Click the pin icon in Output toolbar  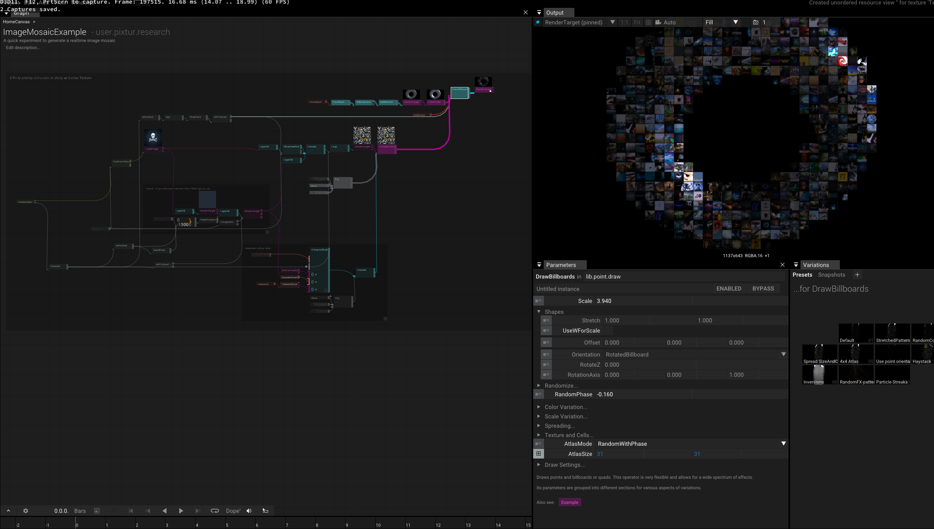pos(538,22)
